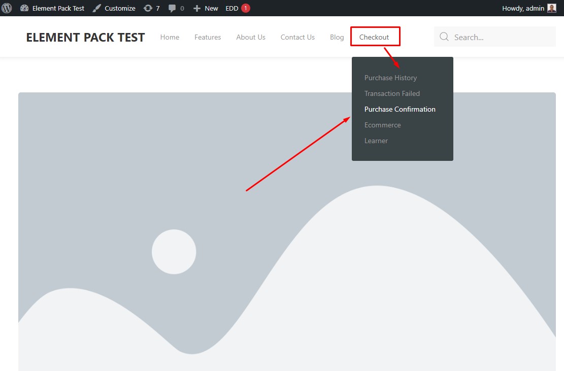Click the Purchase History link

[390, 78]
